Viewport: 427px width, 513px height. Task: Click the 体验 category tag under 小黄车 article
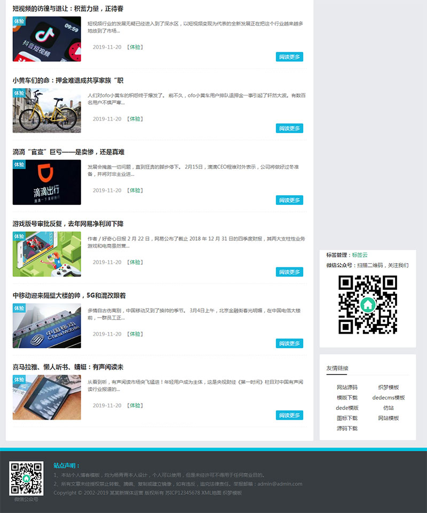tap(135, 119)
